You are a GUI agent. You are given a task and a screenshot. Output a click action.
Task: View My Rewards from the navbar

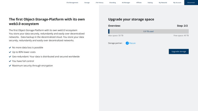(x=163, y=3)
